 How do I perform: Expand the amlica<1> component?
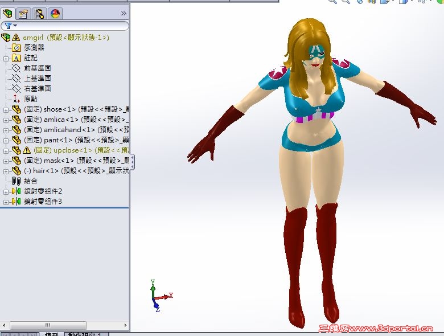coord(6,120)
